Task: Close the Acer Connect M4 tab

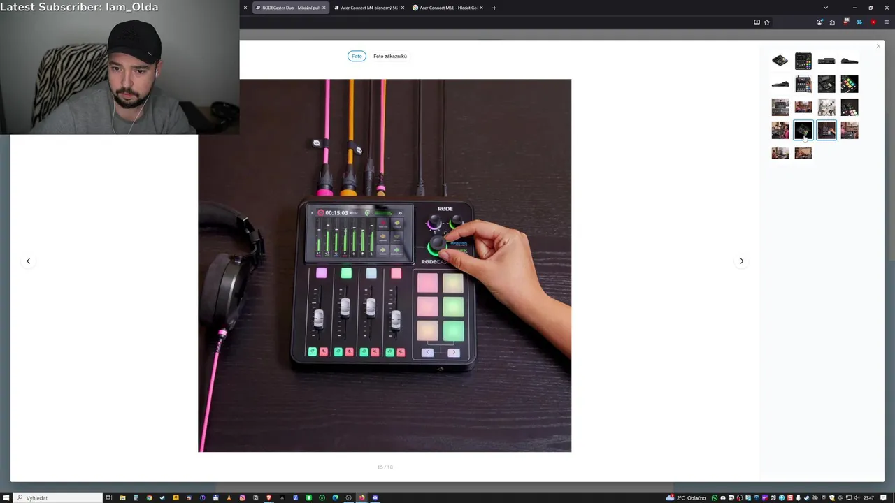Action: click(403, 8)
